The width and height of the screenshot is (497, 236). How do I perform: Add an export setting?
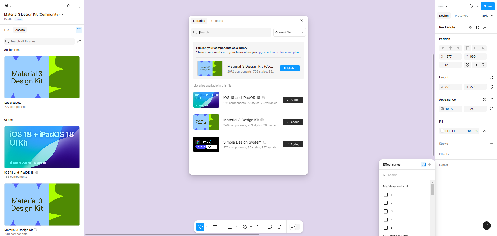pos(492,165)
